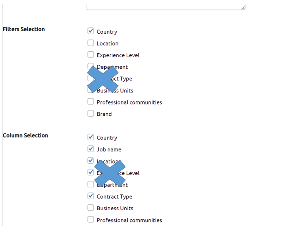This screenshot has height=234, width=284.
Task: Click the textarea resize handle corner
Action: click(x=243, y=7)
